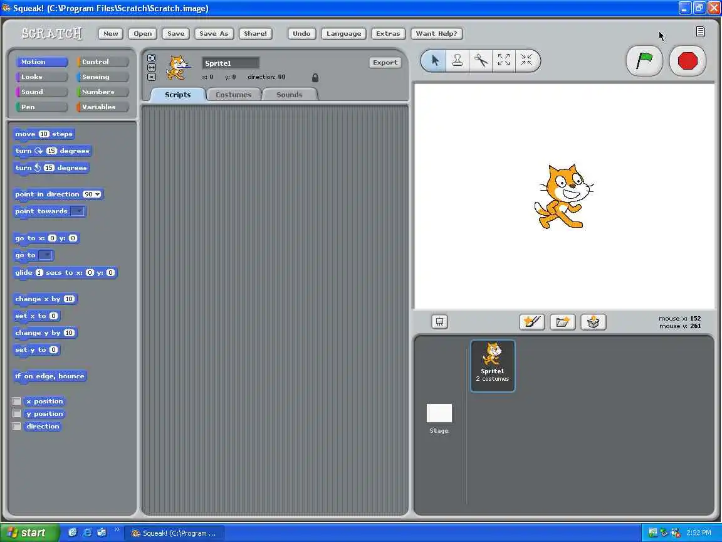722x542 pixels.
Task: Select the Looks block category
Action: coord(42,77)
